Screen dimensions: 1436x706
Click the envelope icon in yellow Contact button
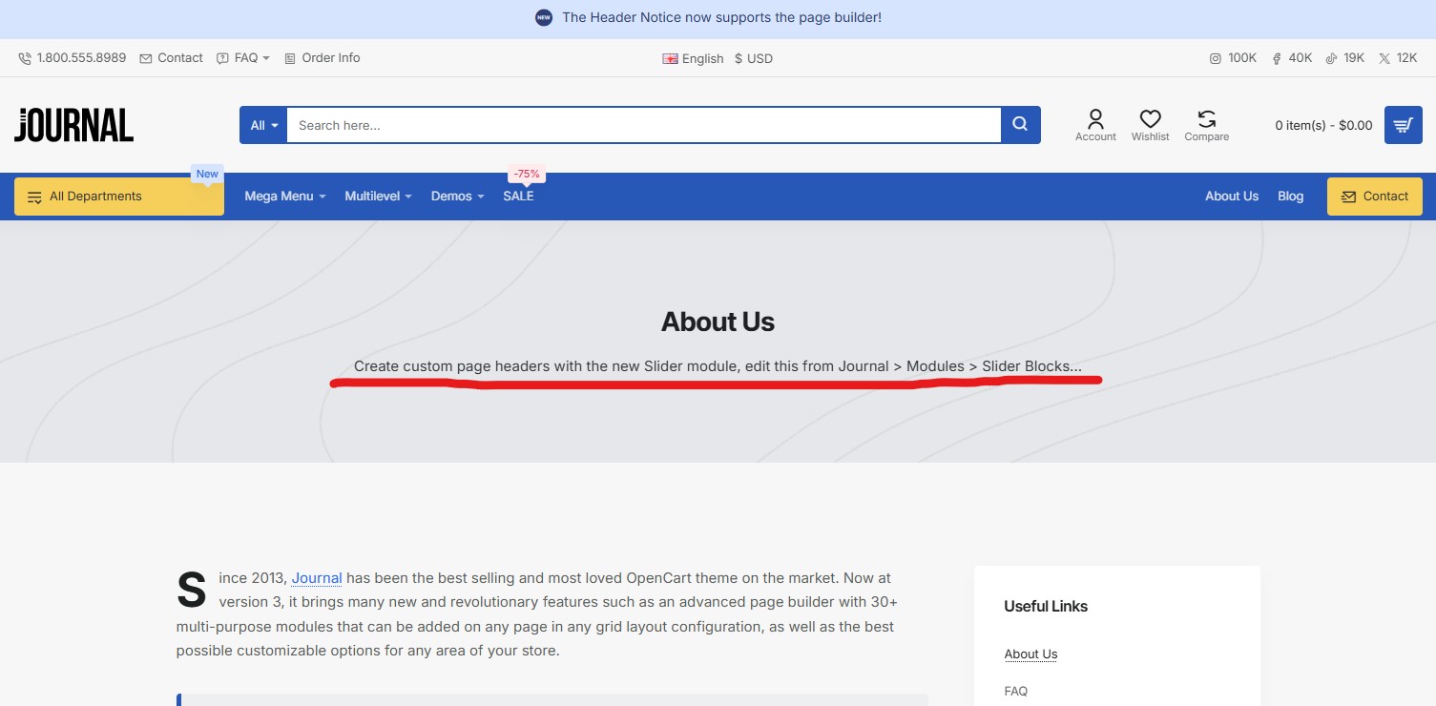(1348, 197)
